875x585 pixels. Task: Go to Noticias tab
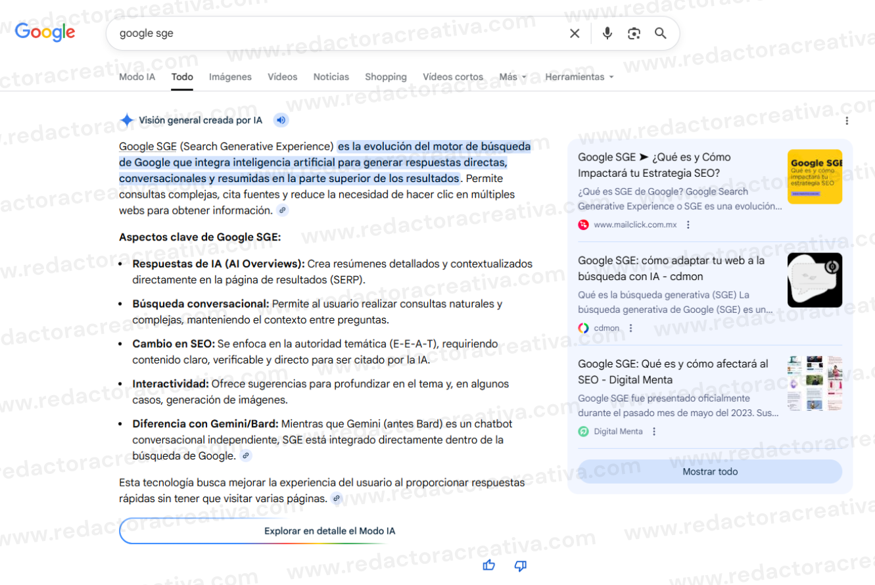click(331, 77)
